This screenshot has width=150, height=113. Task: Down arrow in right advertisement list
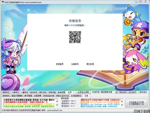tap(122, 105)
